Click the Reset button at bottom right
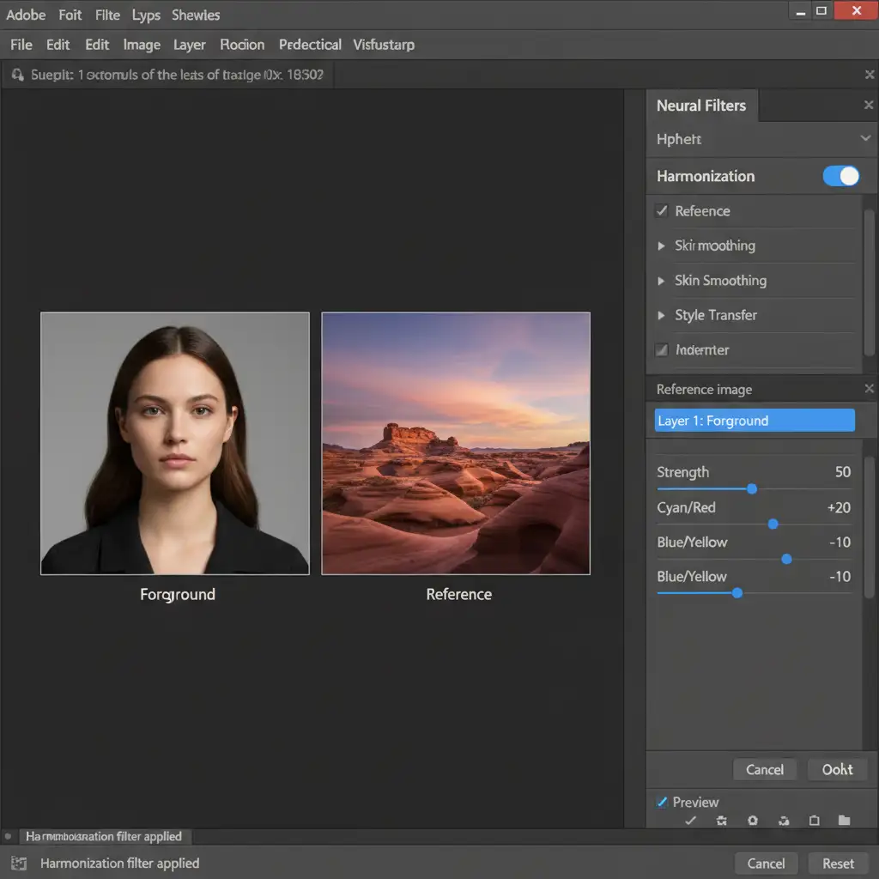The height and width of the screenshot is (879, 879). coord(838,864)
